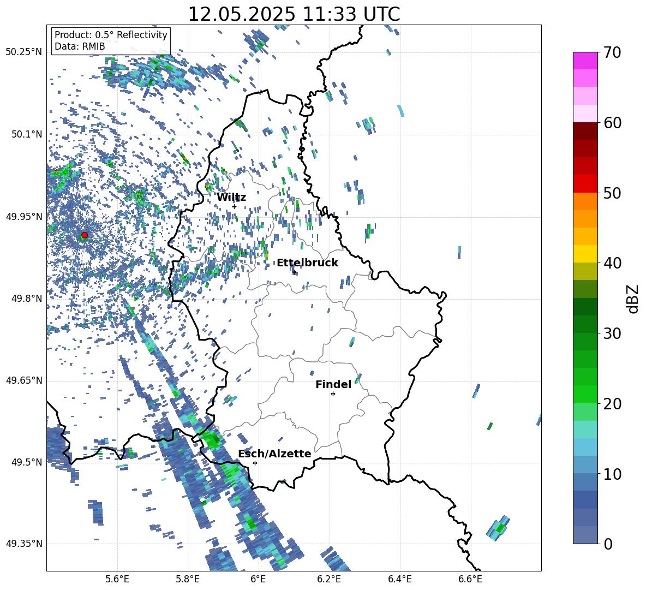646x590 pixels.
Task: Select the 'Ettelbruck' city label
Action: 307,263
